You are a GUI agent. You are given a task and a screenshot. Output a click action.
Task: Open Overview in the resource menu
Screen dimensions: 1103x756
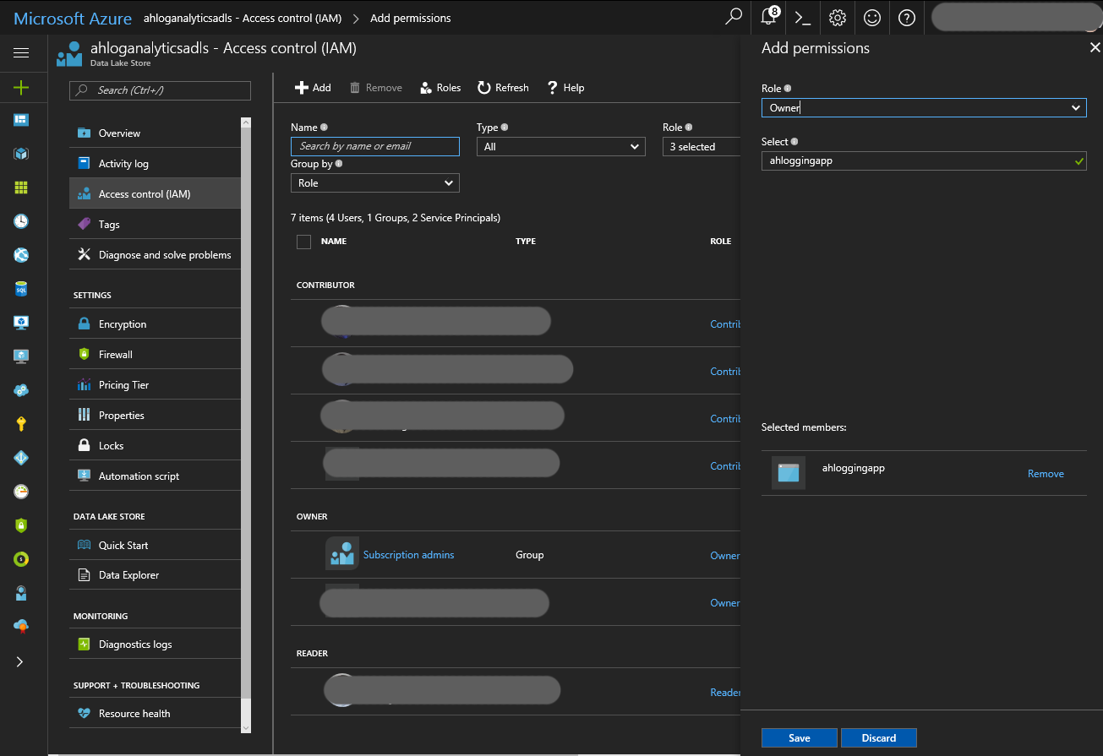coord(156,133)
